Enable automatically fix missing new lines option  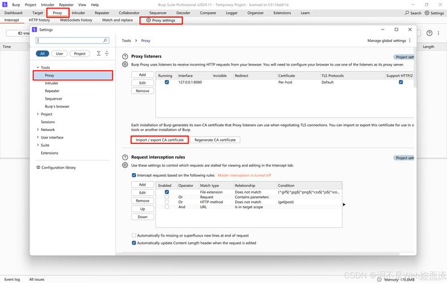(x=134, y=235)
